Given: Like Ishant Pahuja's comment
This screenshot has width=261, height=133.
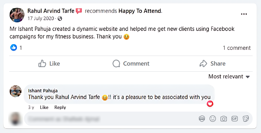Looking at the screenshot, I should coord(44,107).
